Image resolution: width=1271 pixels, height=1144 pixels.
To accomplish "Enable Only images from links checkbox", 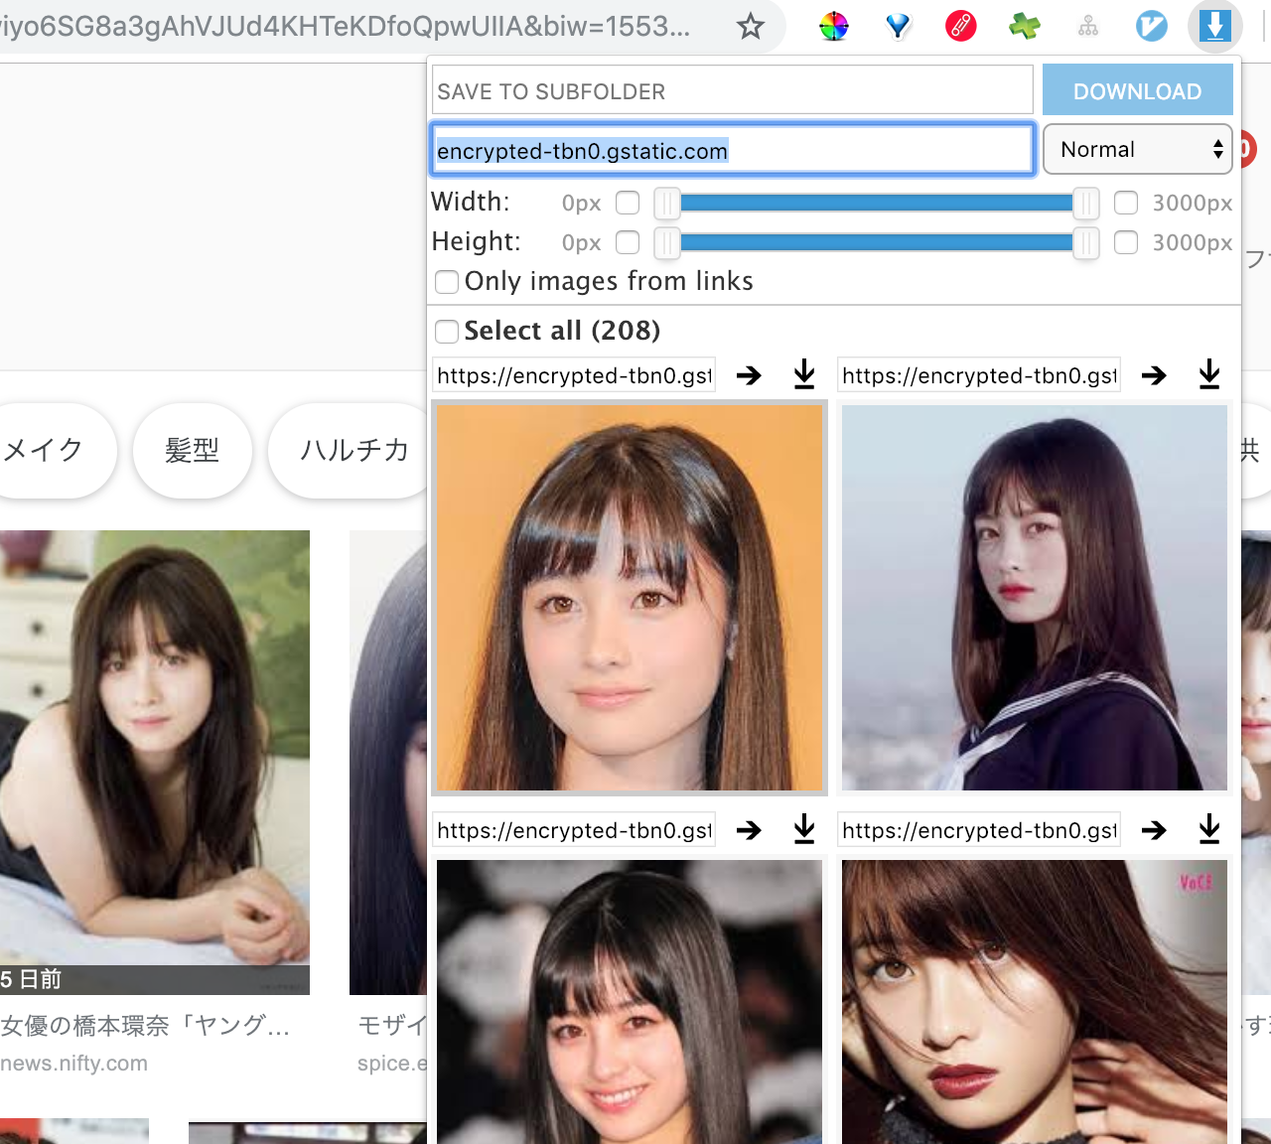I will pyautogui.click(x=447, y=282).
